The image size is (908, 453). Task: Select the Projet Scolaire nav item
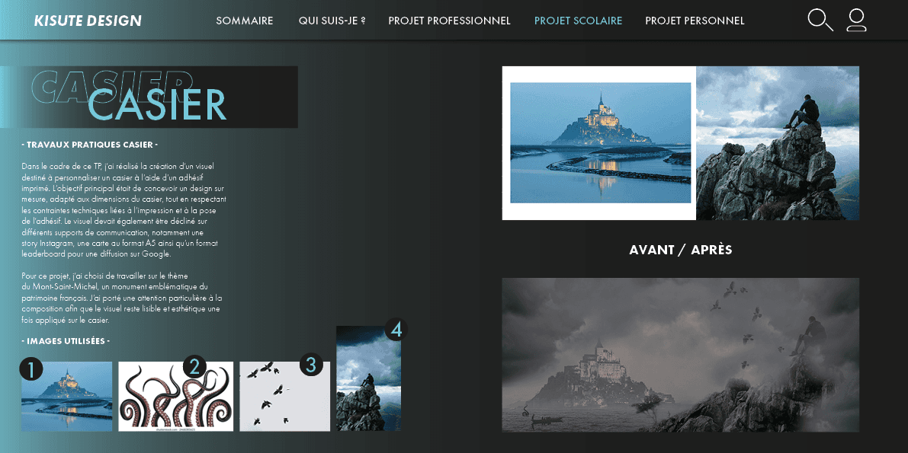(x=578, y=21)
